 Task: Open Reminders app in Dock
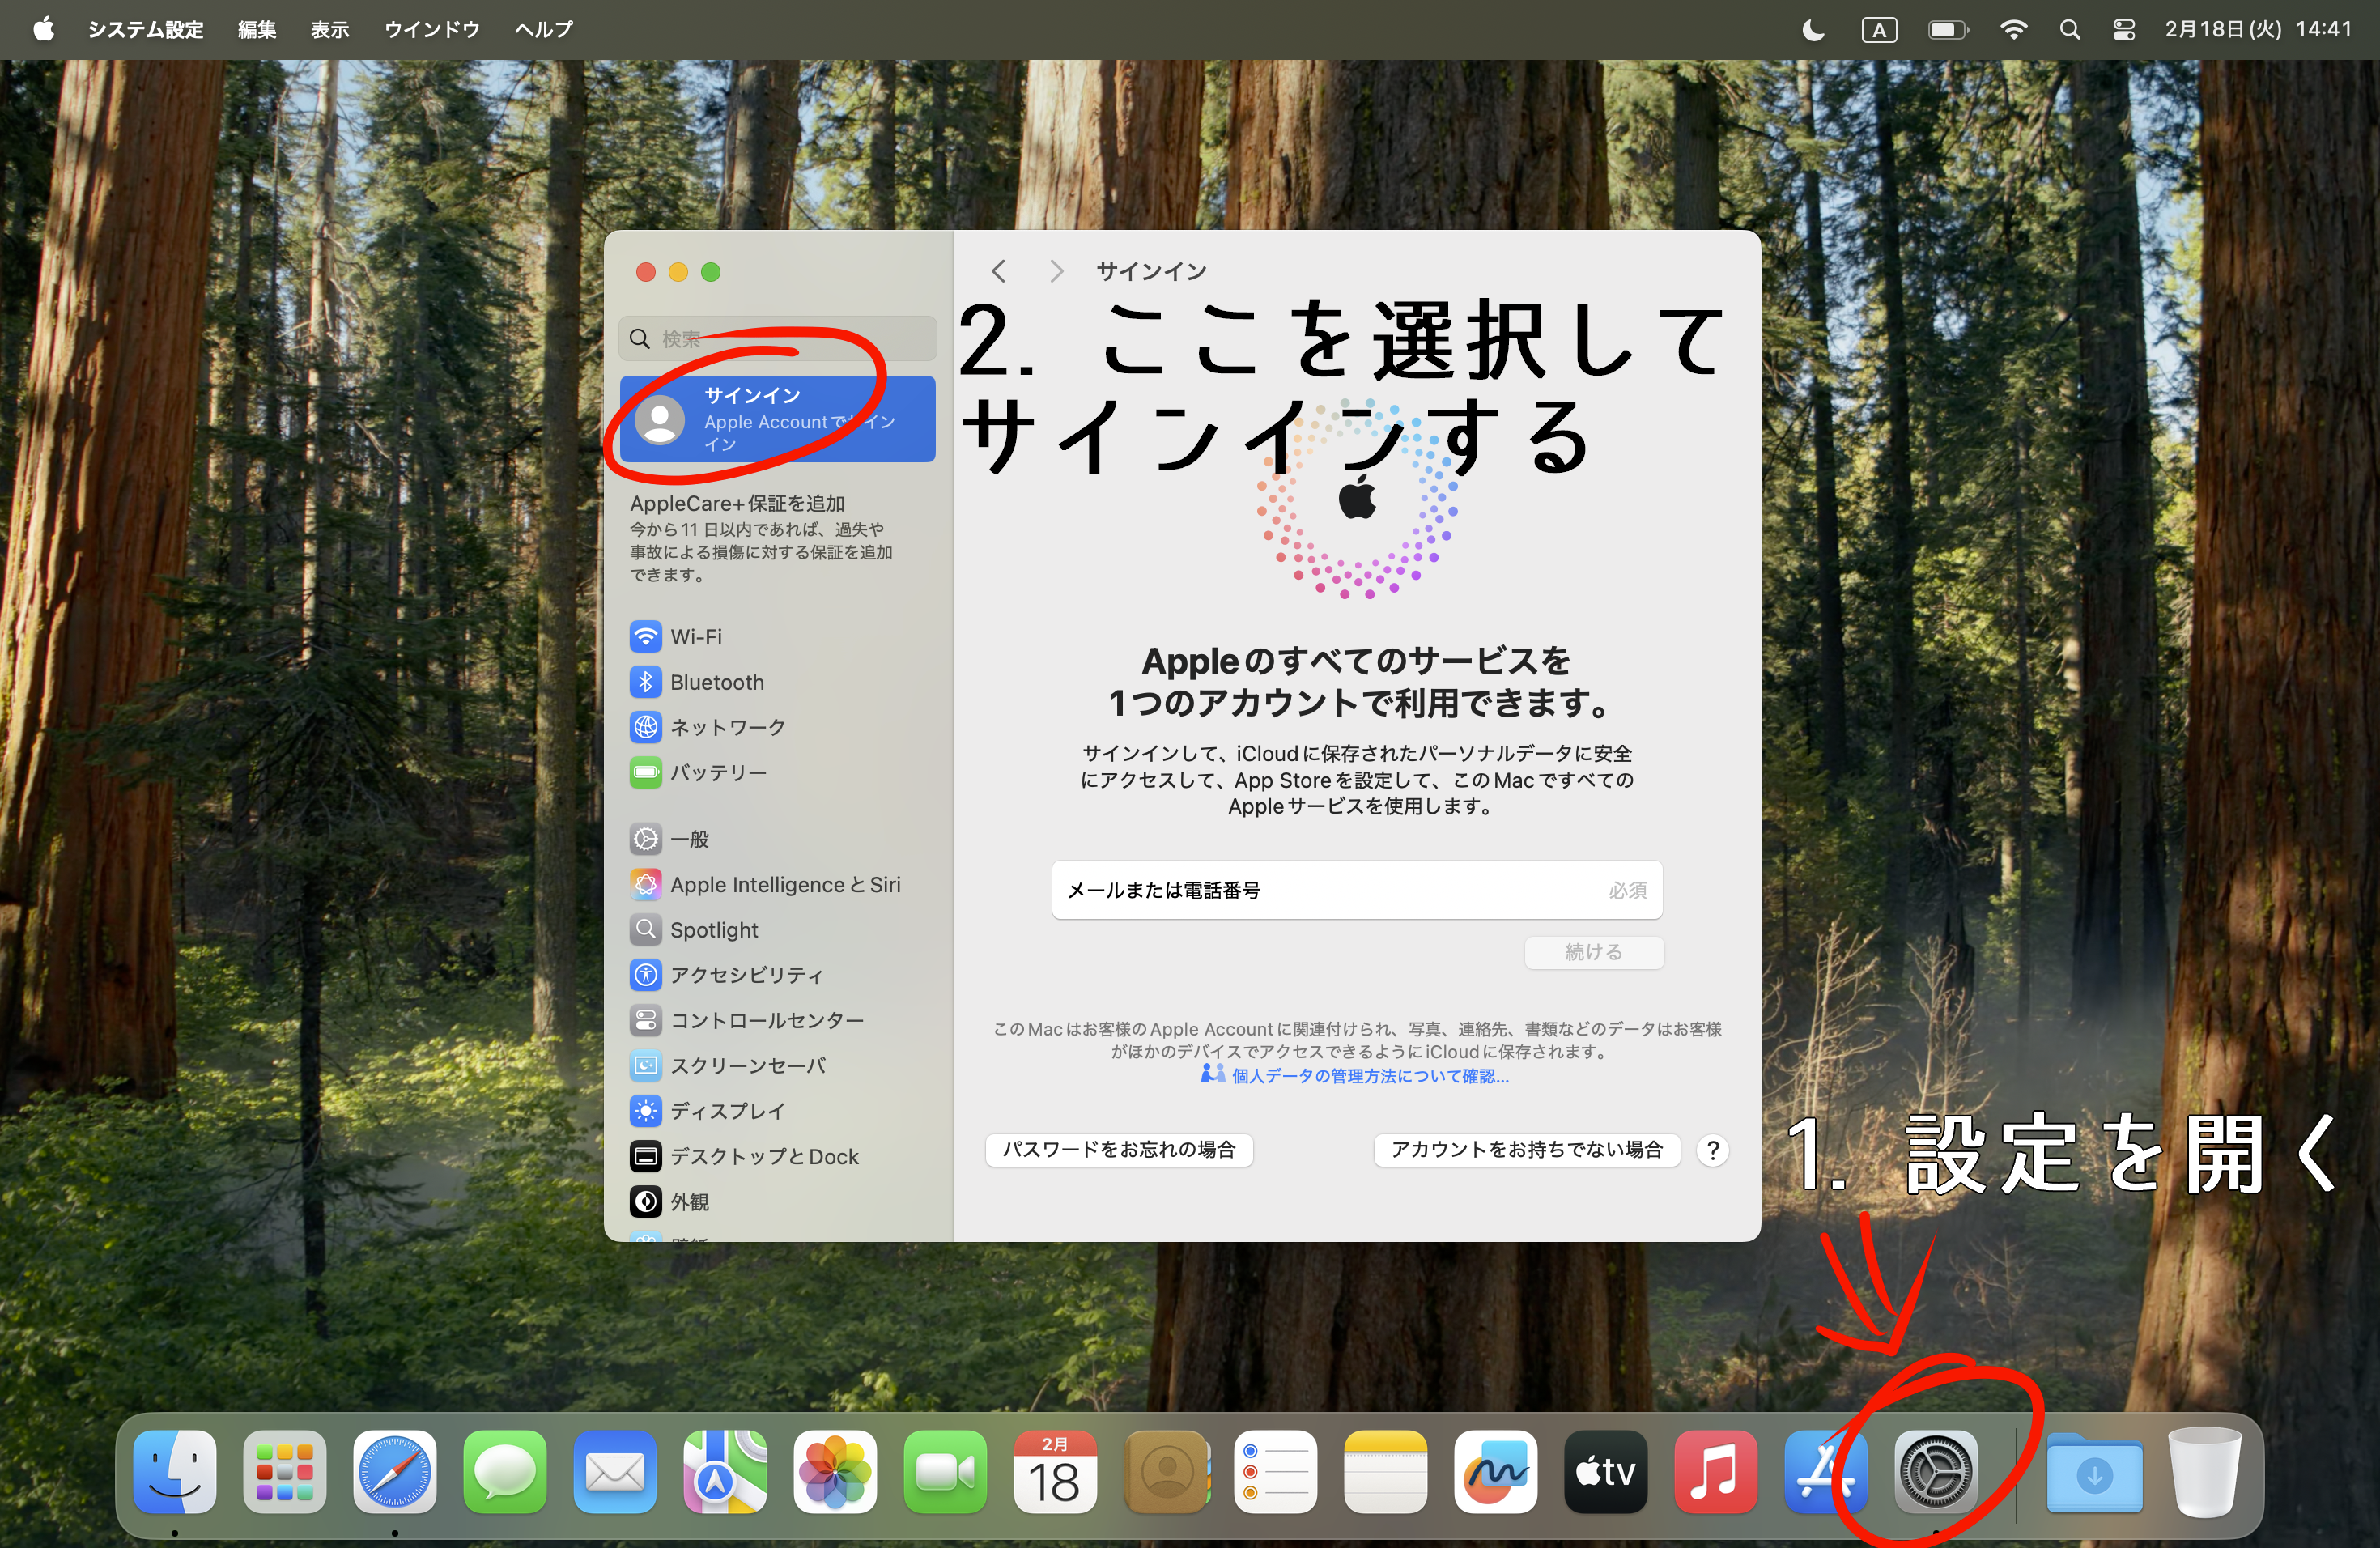pos(1275,1472)
